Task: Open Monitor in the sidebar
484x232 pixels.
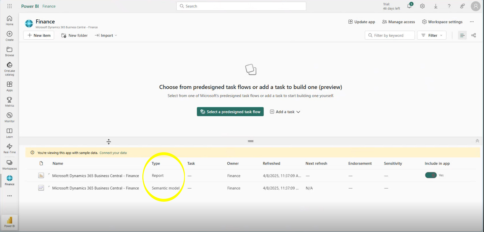Action: click(x=10, y=117)
